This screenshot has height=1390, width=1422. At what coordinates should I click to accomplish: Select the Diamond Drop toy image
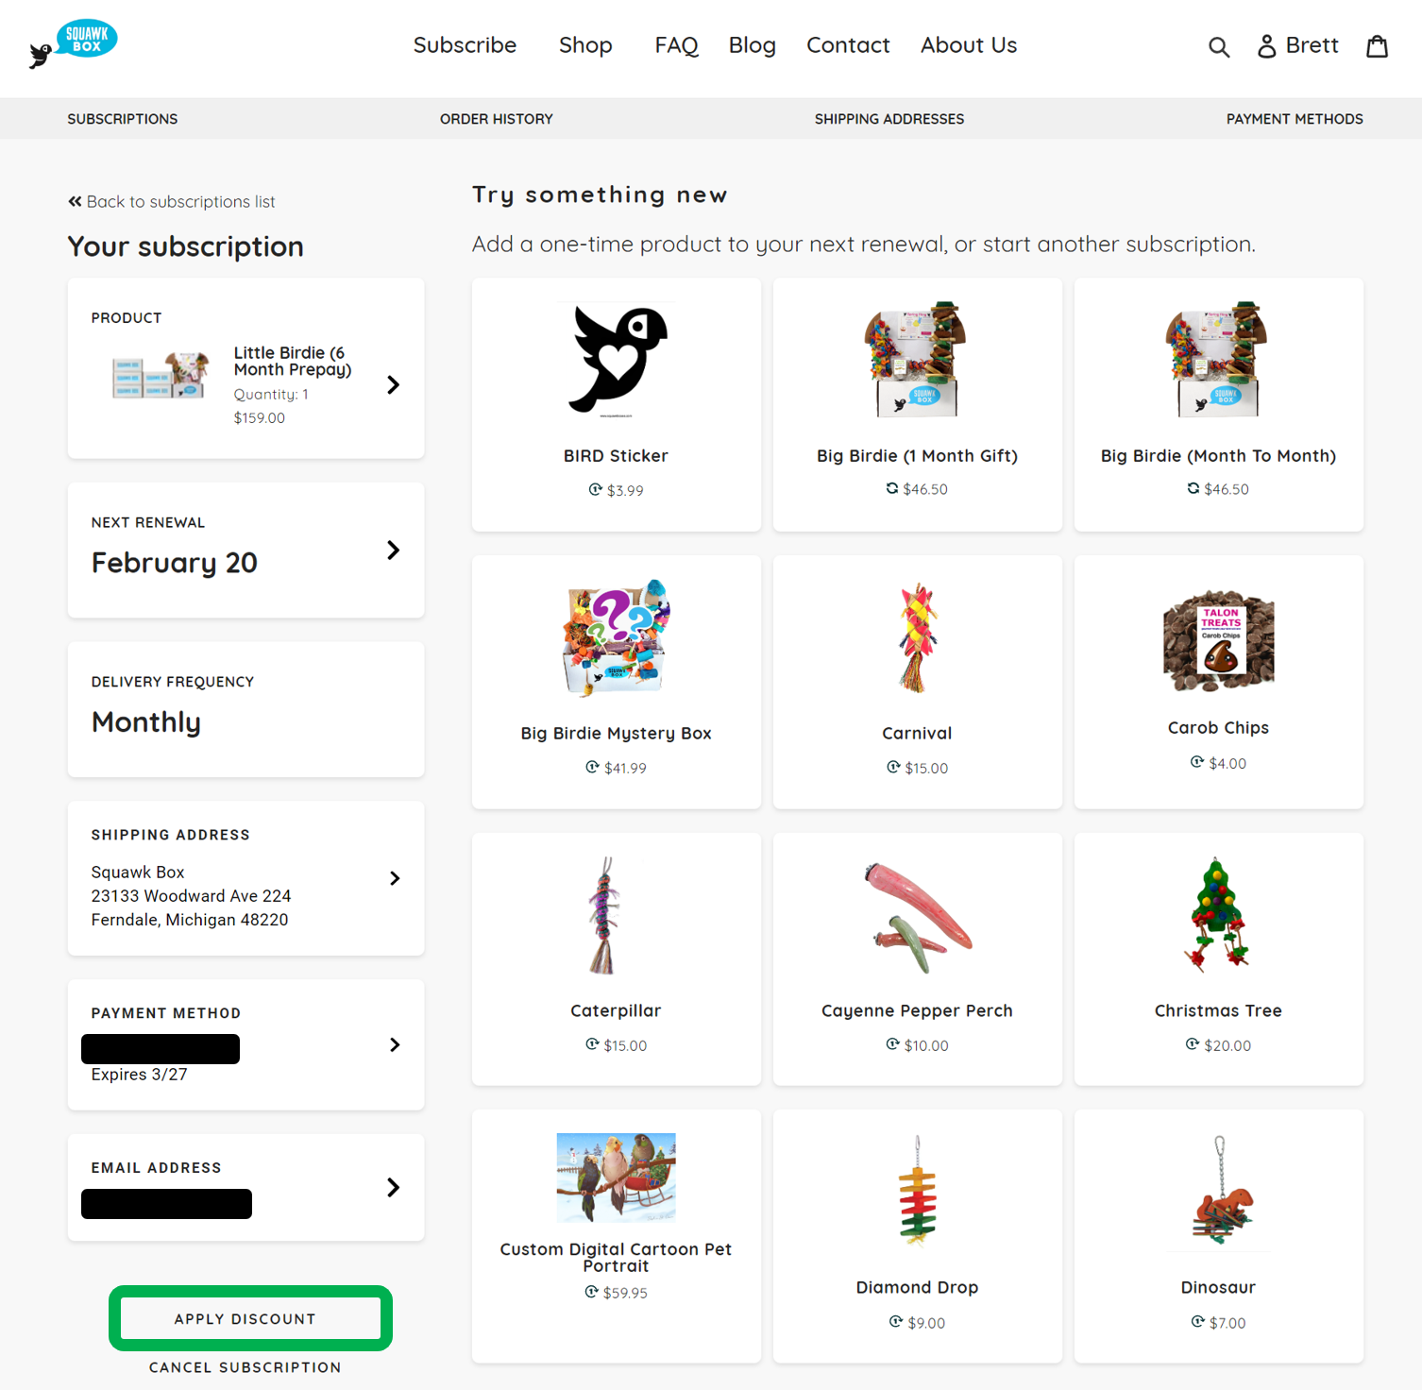coord(917,1192)
